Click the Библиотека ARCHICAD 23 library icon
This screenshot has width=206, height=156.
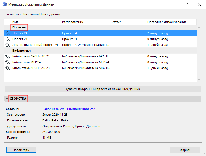pos(7,68)
